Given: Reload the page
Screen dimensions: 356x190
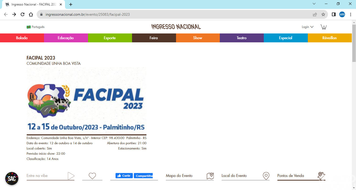Looking at the screenshot, I should pos(23,14).
